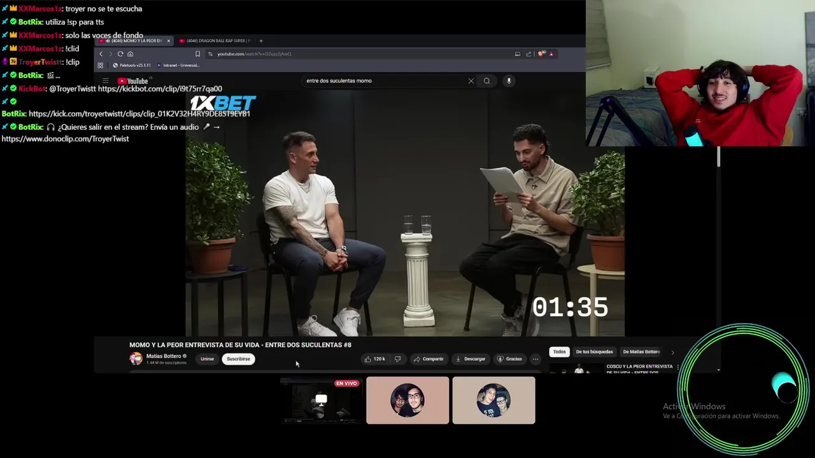Open the donoclip.com/TroyerTwist link in chat
The height and width of the screenshot is (458, 815).
[65, 139]
